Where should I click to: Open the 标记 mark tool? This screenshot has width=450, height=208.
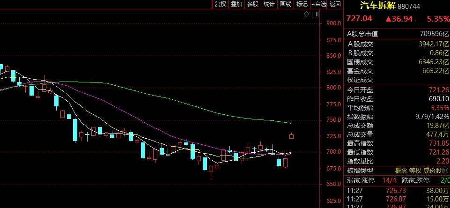click(302, 4)
